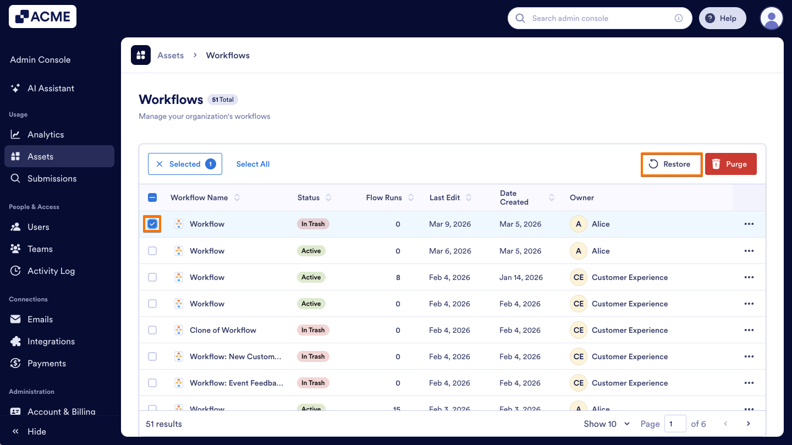The width and height of the screenshot is (792, 445).
Task: Go to Submissions search section
Action: click(x=52, y=178)
